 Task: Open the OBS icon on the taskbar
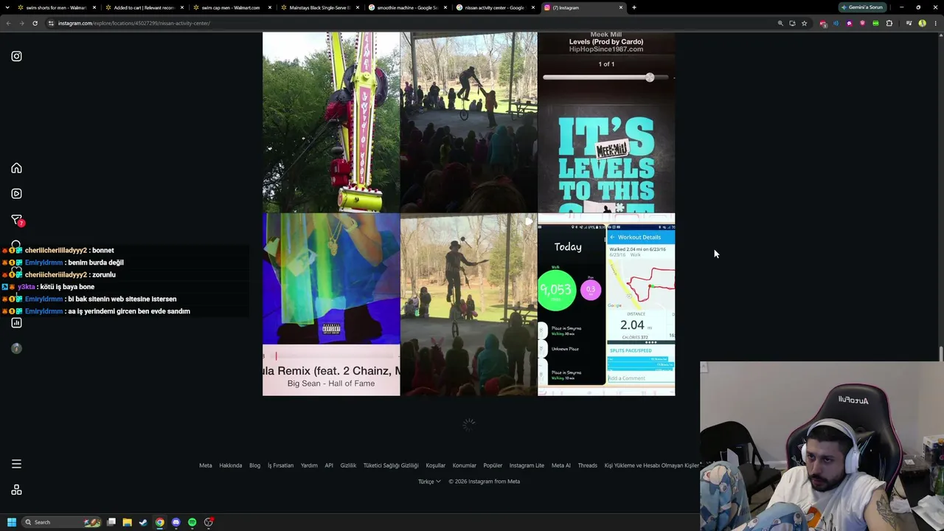coord(209,522)
